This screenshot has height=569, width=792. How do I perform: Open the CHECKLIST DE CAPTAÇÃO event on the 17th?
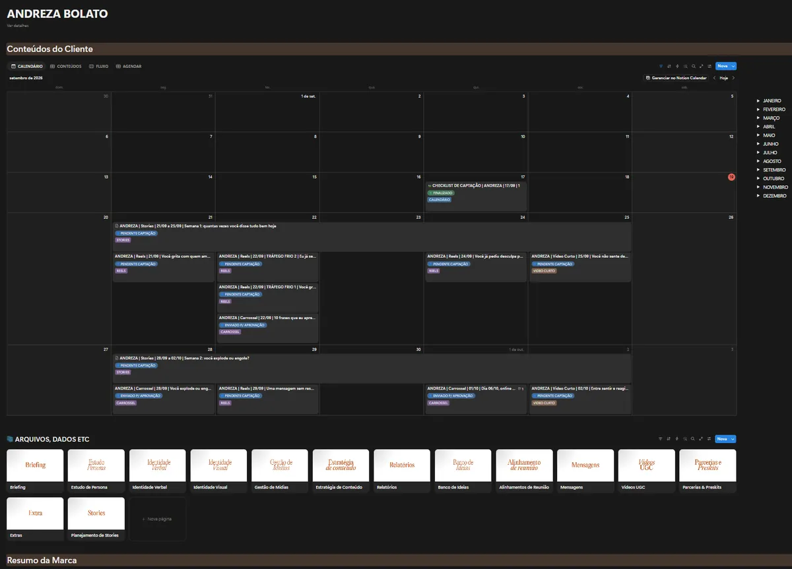(476, 196)
